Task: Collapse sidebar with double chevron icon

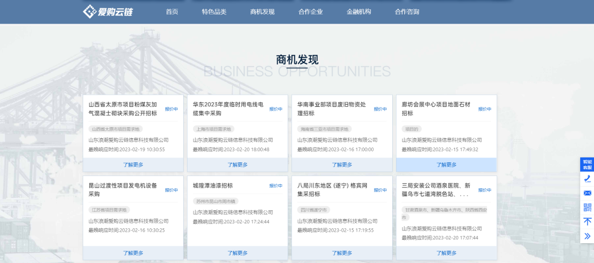Action: click(x=587, y=236)
